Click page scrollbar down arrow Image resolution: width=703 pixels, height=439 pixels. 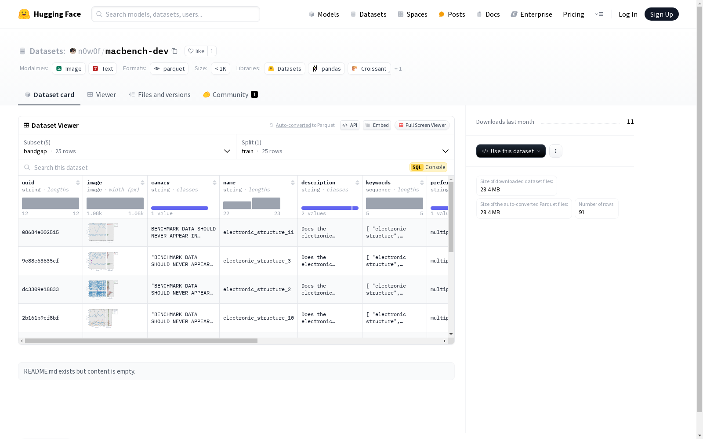coord(699,435)
